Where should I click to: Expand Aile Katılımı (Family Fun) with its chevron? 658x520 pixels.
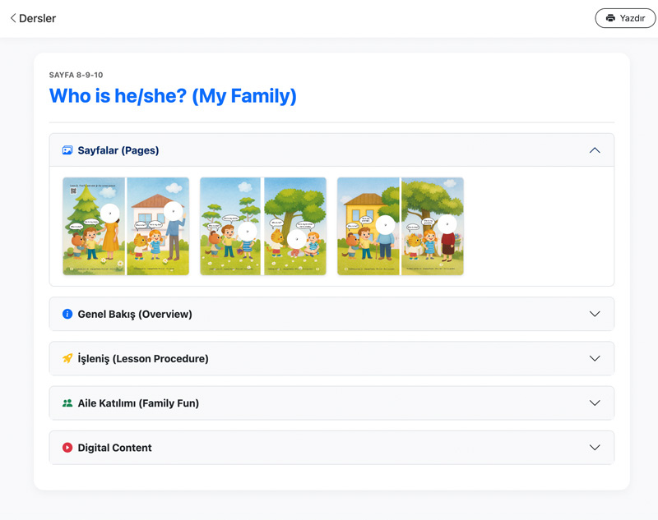(x=595, y=403)
